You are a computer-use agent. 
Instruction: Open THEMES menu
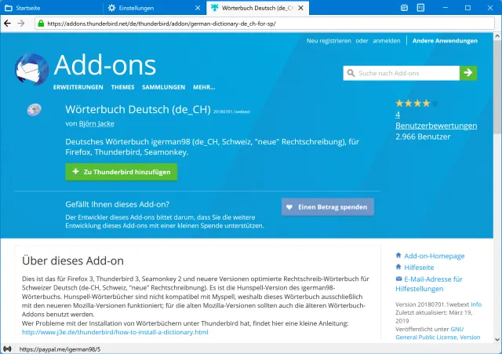[x=122, y=87]
